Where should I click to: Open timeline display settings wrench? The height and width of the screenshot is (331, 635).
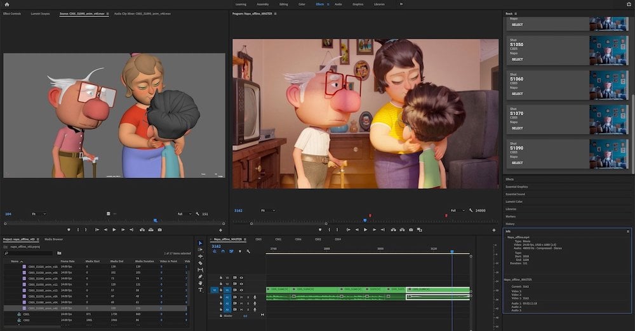coord(248,251)
